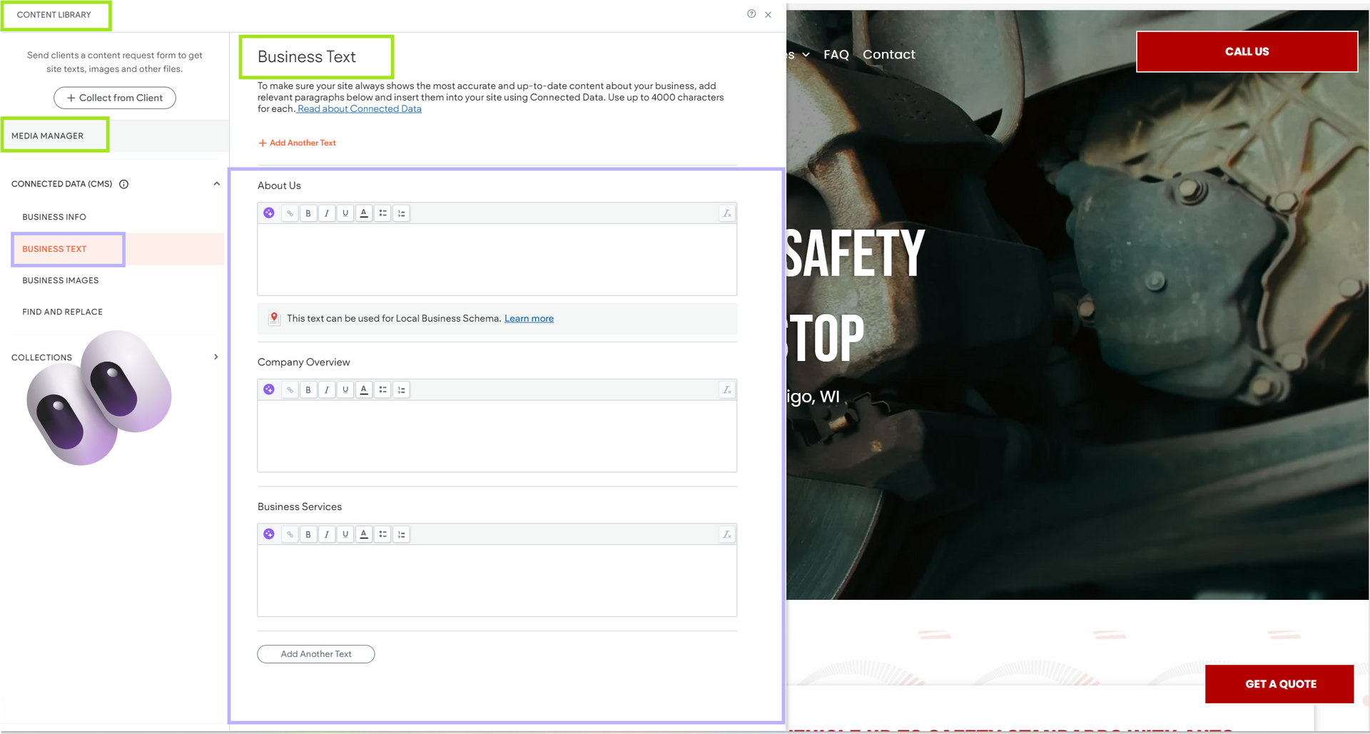Click the Get a Quote button
This screenshot has height=734, width=1370.
point(1281,684)
